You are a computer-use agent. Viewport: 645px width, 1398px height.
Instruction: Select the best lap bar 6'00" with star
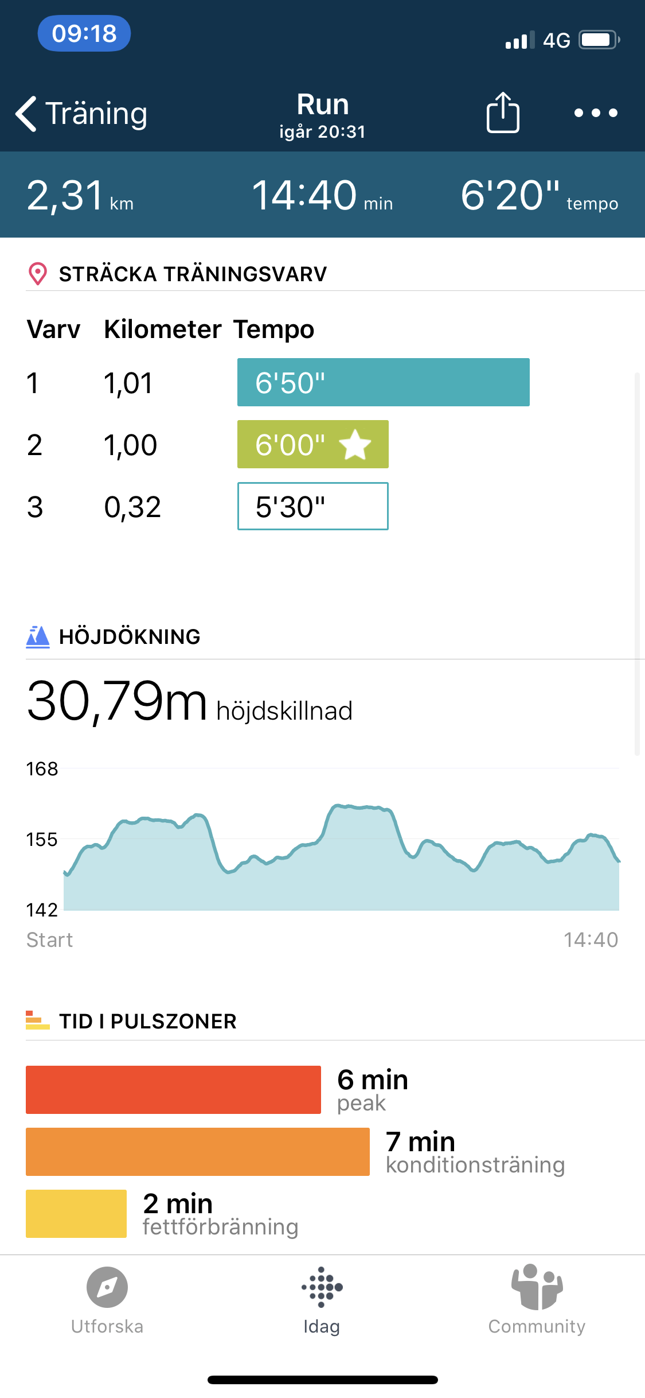coord(313,444)
